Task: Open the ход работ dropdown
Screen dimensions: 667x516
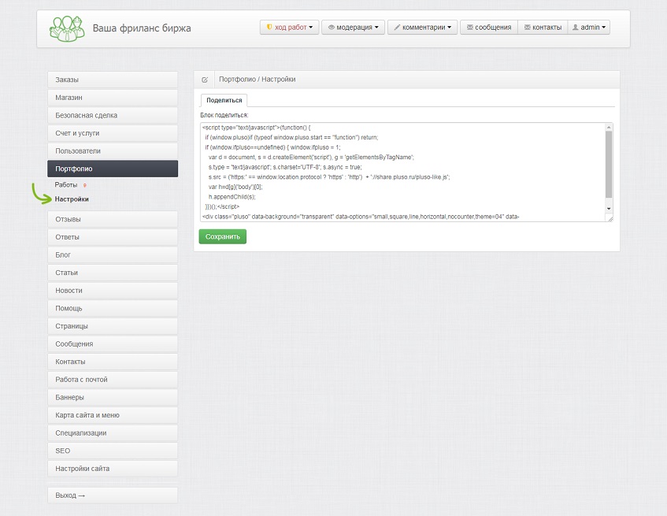Action: point(289,28)
